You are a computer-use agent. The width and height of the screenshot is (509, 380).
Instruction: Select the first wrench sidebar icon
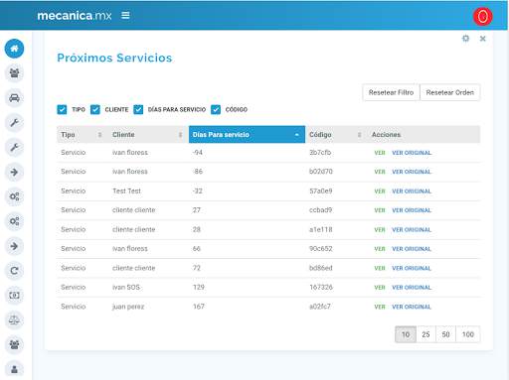14,123
